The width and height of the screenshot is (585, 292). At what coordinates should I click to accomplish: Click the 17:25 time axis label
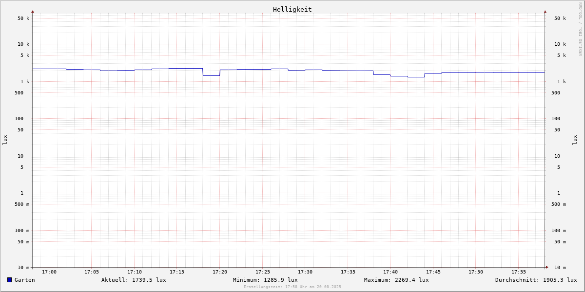[263, 272]
